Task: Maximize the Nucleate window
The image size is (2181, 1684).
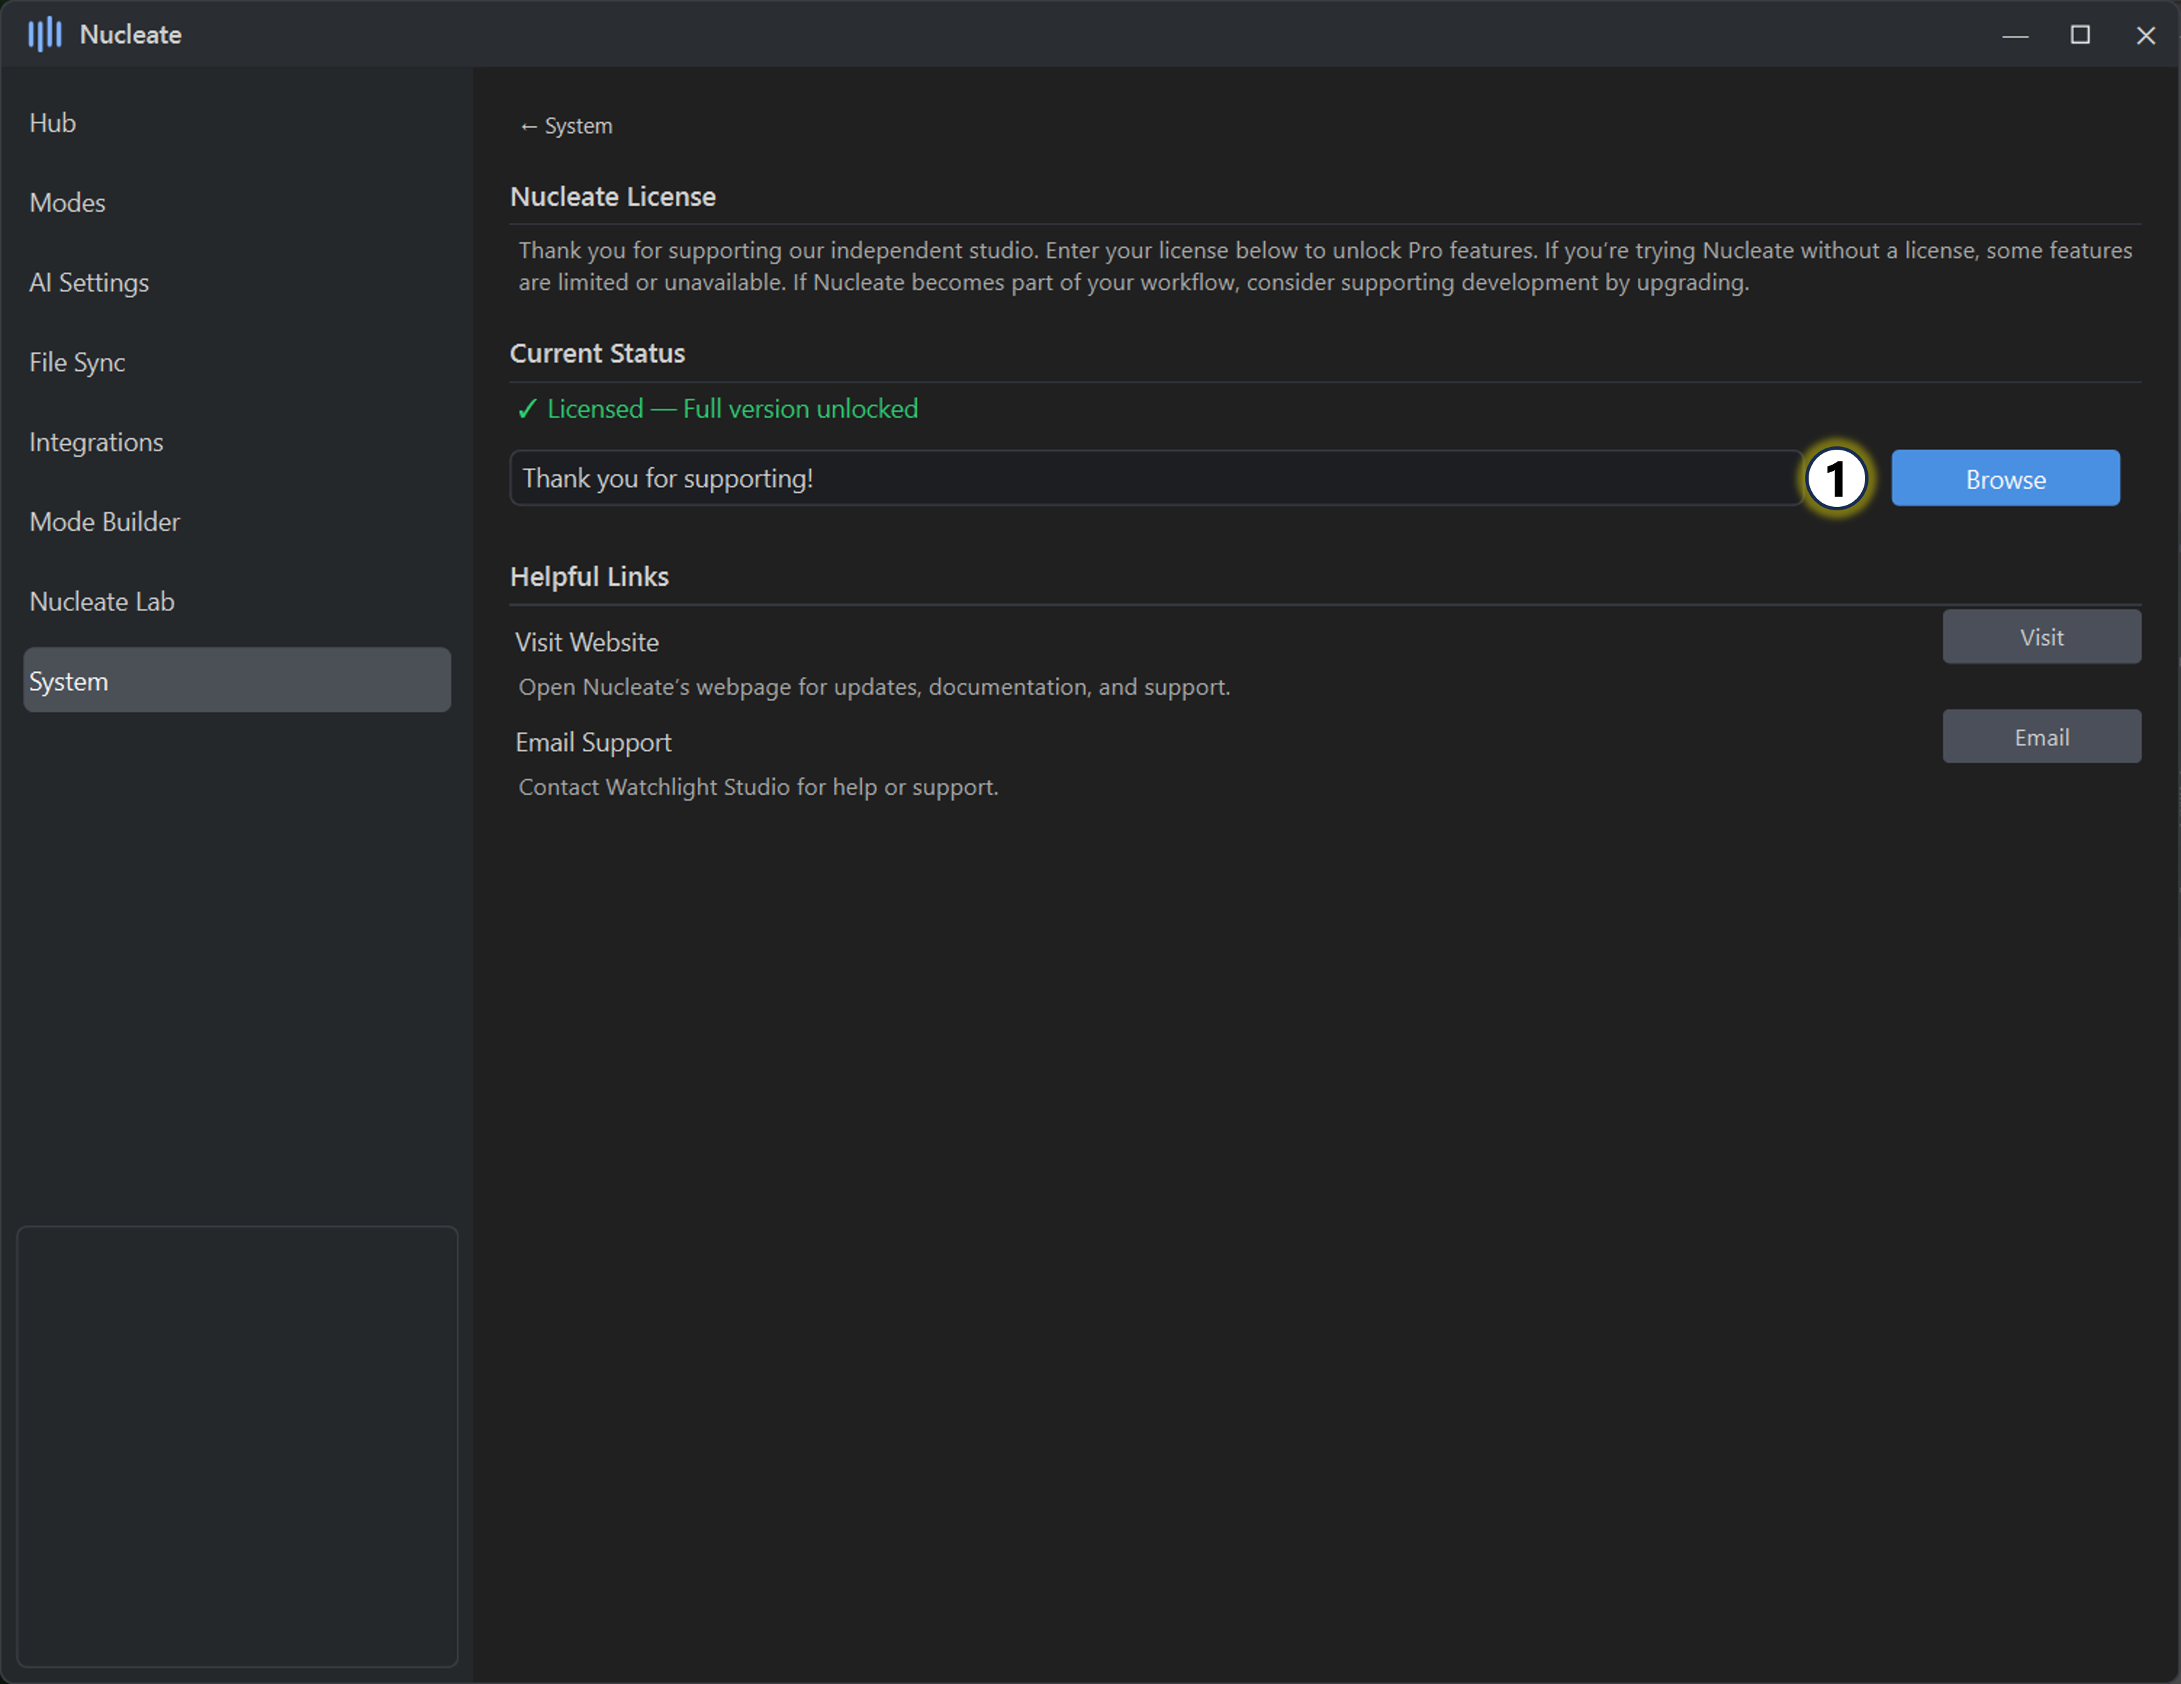Action: coord(2079,36)
